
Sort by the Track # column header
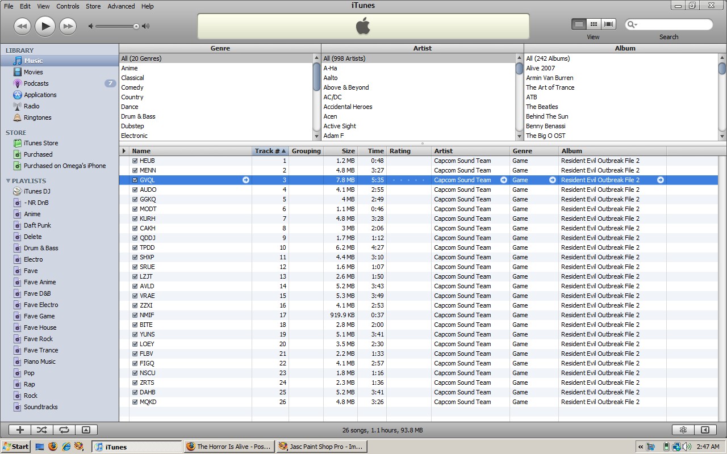coord(270,151)
